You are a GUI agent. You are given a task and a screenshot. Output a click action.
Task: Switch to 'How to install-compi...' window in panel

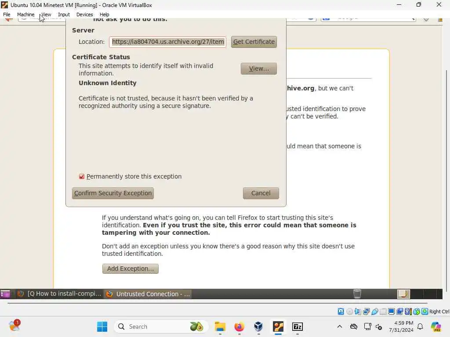pos(59,294)
